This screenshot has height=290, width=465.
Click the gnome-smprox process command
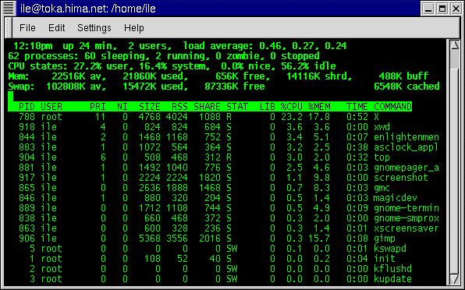[x=406, y=218]
